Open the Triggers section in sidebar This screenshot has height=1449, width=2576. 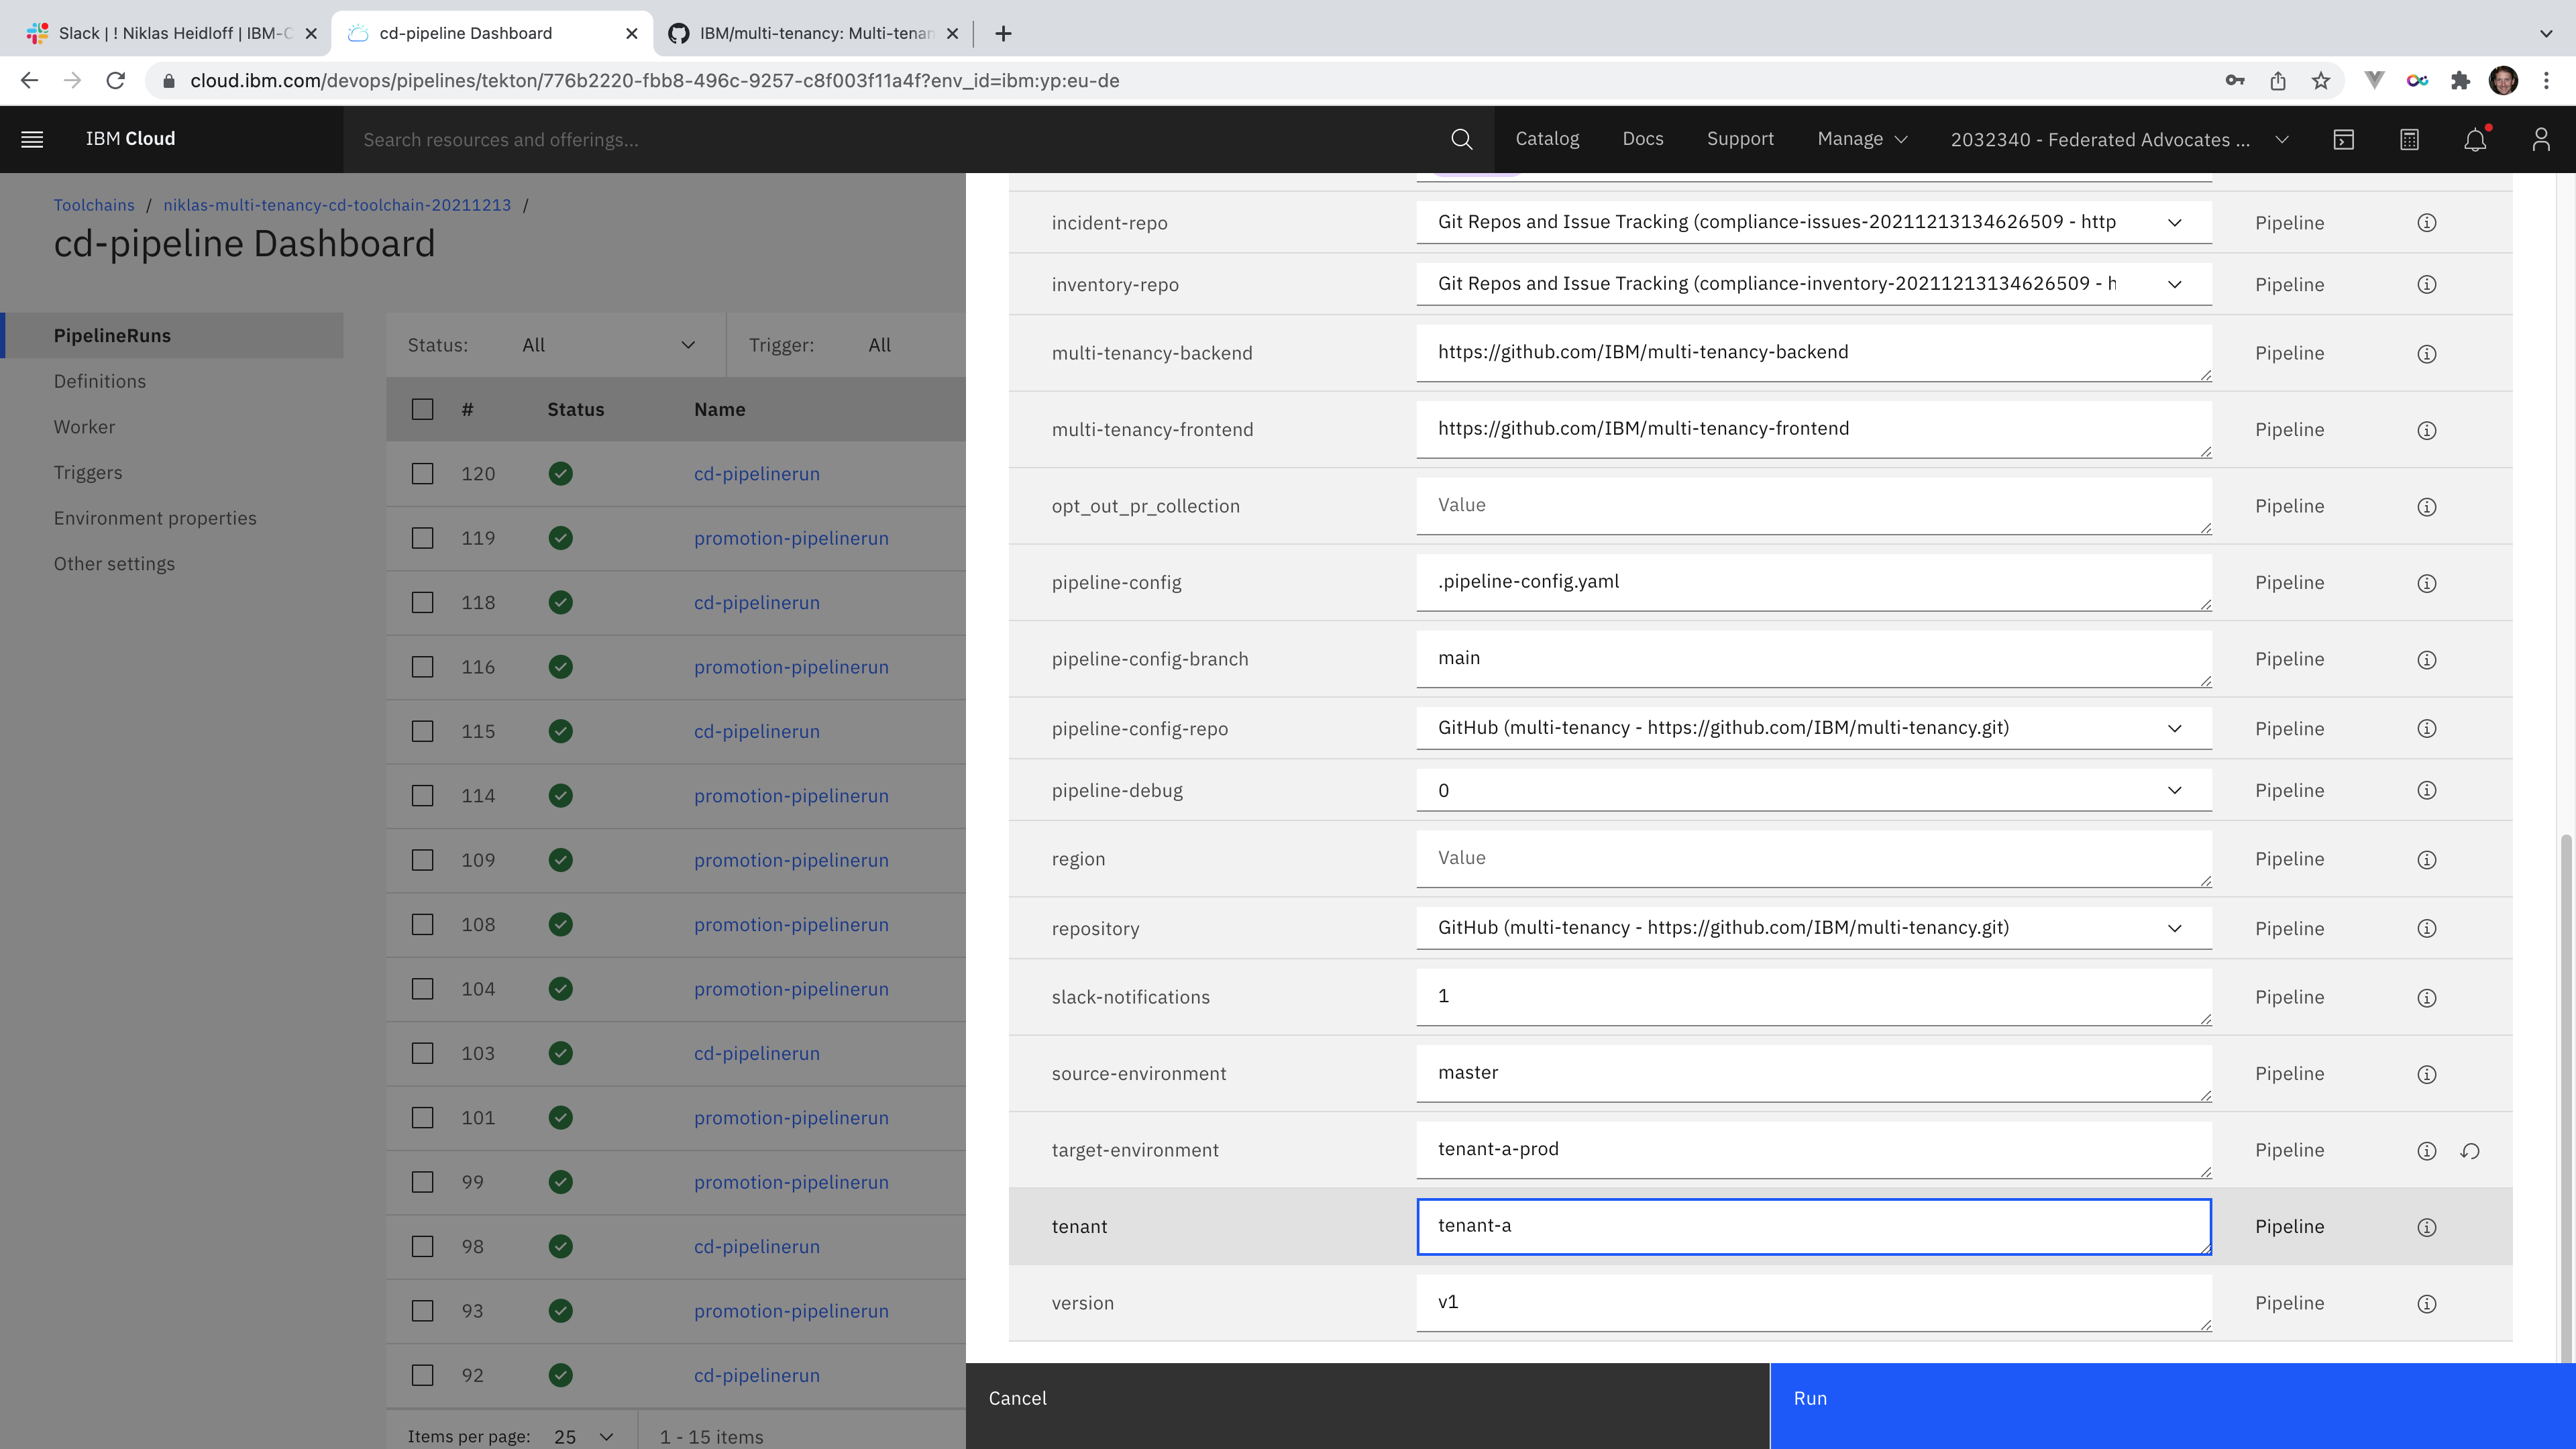click(88, 472)
